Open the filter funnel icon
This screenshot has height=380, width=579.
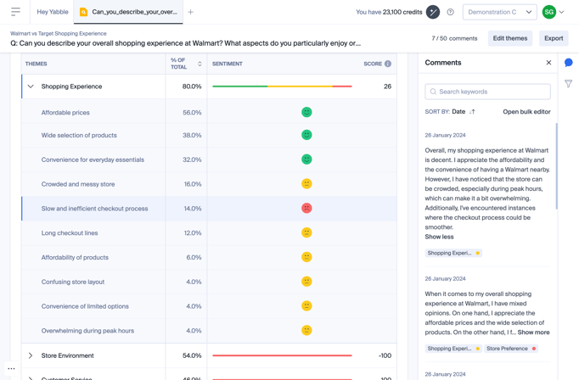point(568,84)
